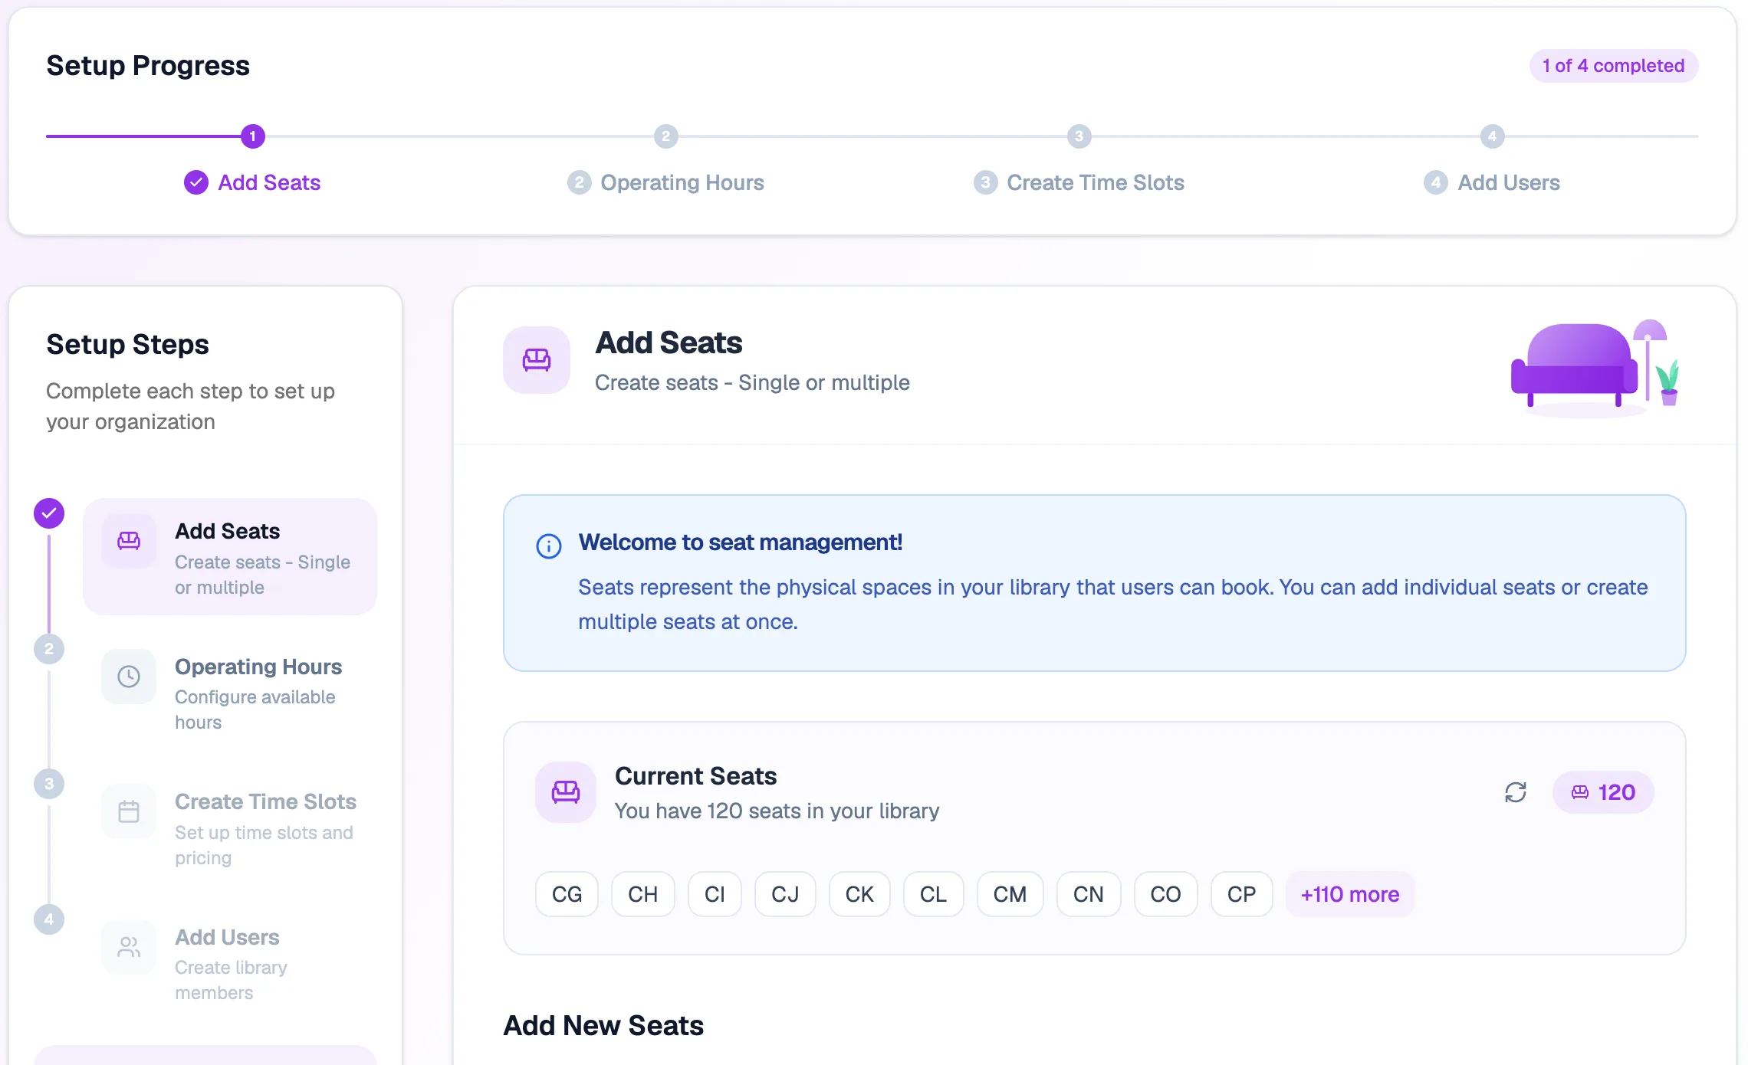Click the Welcome to seat management heading
This screenshot has height=1065, width=1748.
tap(740, 542)
